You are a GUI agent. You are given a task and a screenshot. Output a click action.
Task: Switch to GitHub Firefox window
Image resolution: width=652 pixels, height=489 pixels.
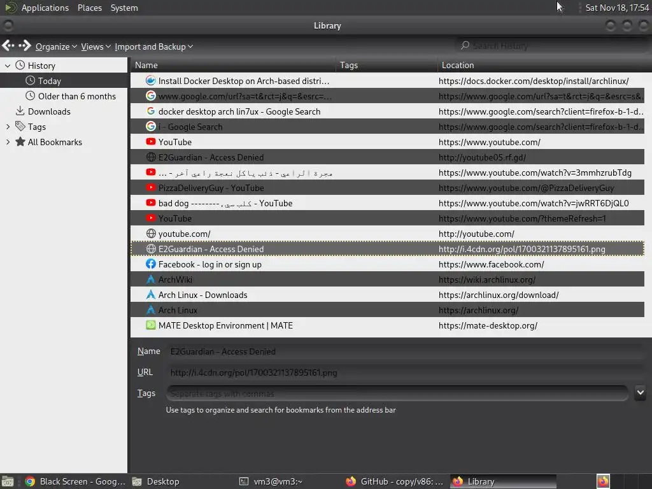pos(395,481)
